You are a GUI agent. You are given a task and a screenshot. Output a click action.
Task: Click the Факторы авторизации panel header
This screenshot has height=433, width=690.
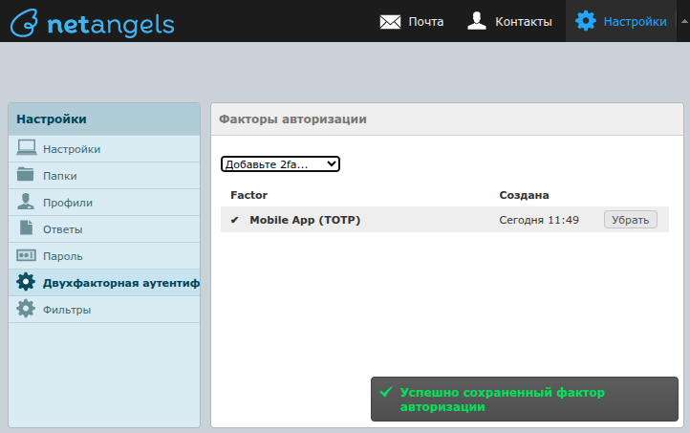click(x=292, y=119)
